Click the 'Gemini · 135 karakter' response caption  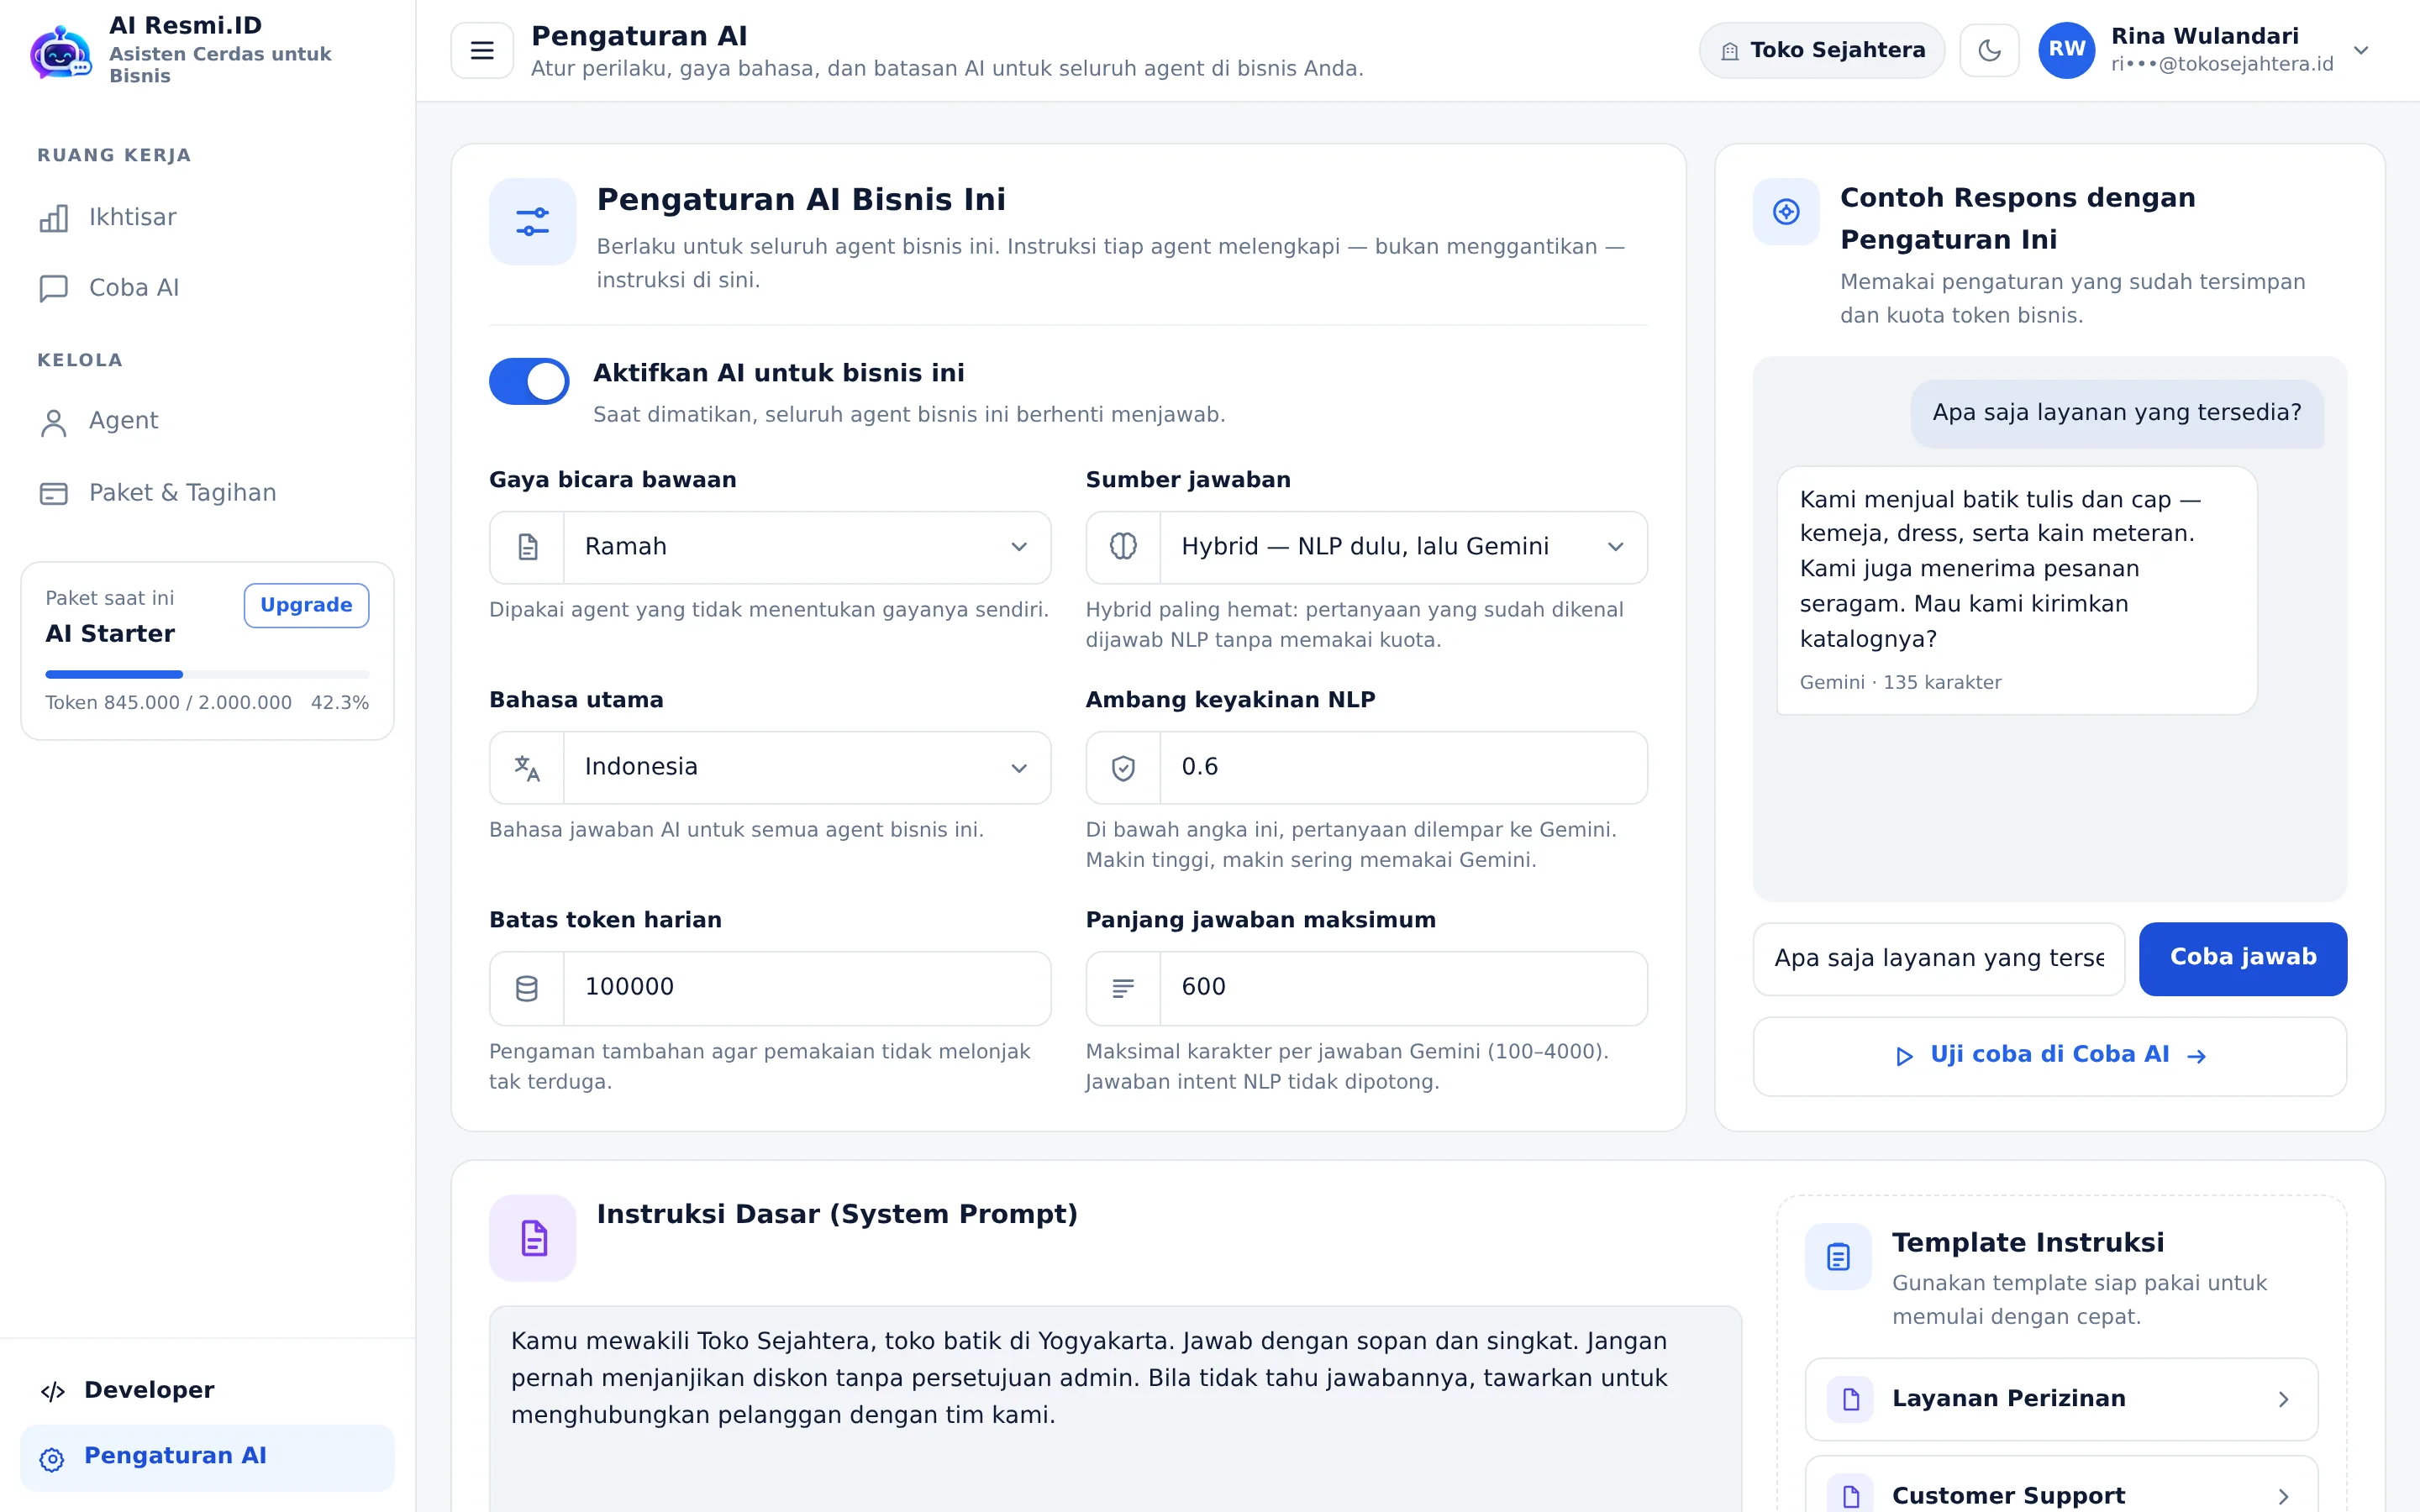tap(1900, 683)
